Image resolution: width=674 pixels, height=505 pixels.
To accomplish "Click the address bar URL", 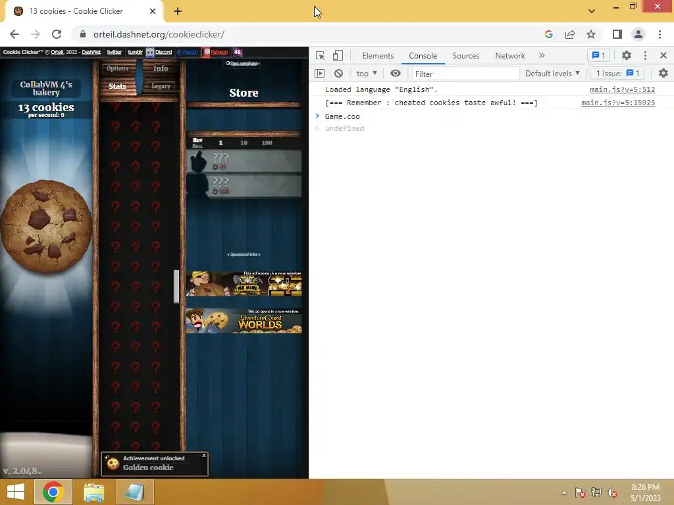I will coord(159,34).
